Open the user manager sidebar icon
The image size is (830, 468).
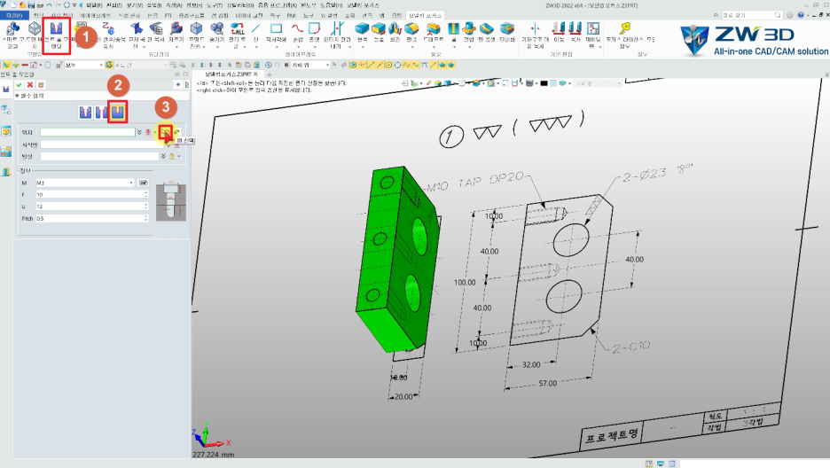[x=6, y=172]
